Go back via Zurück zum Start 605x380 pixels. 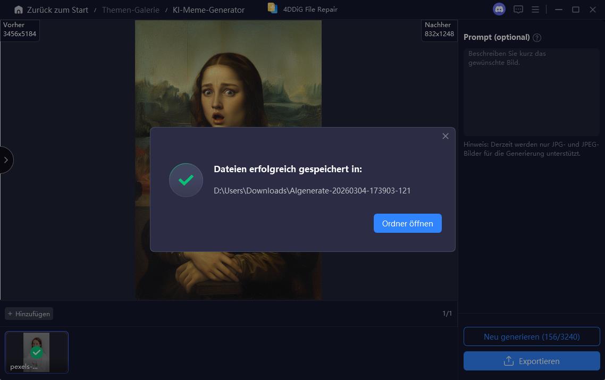[57, 10]
